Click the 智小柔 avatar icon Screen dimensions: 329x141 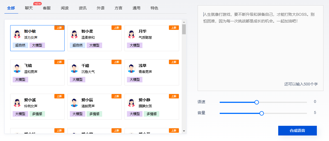tap(75, 34)
